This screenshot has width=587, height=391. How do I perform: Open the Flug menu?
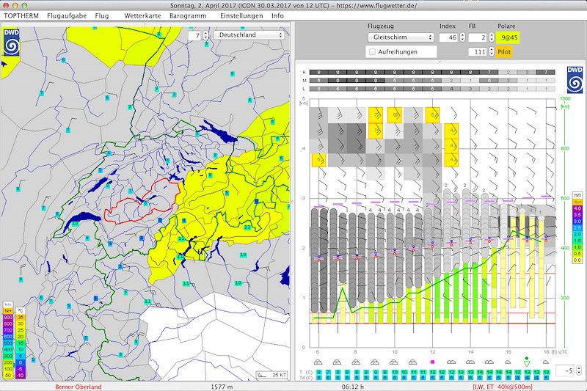(102, 15)
